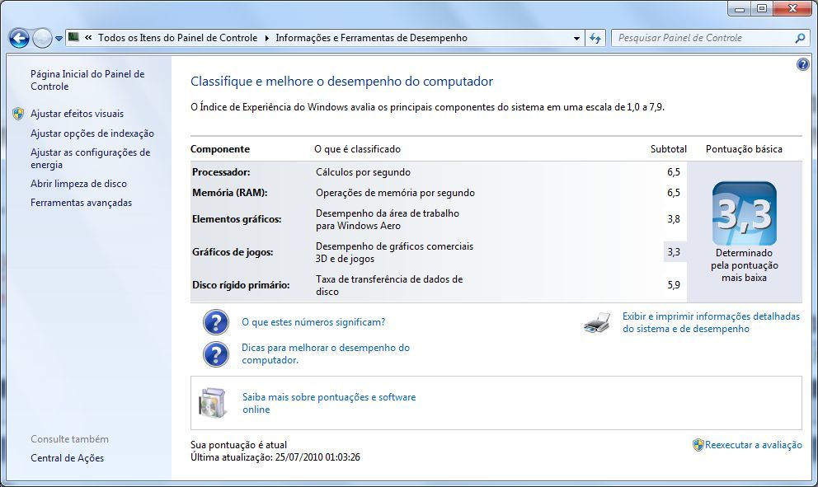Open Help with the blue question mark icon
818x487 pixels.
click(x=803, y=64)
